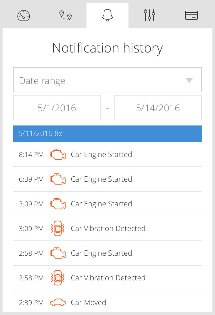
Task: Open 3:09 PM Car Engine Started entry
Action: pyautogui.click(x=107, y=204)
